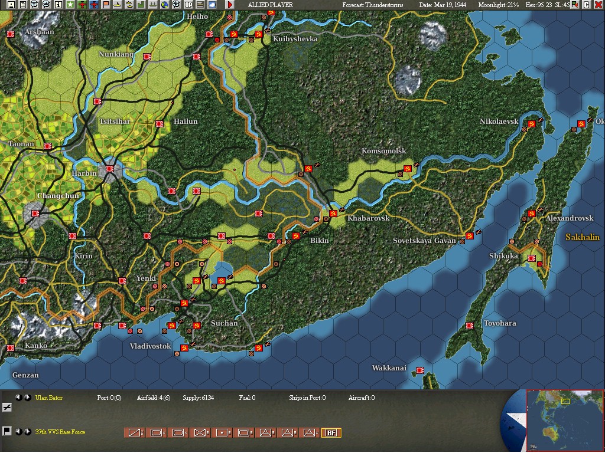Image resolution: width=605 pixels, height=453 pixels.
Task: Click the Taonan Japanese base flag
Action: pos(48,146)
